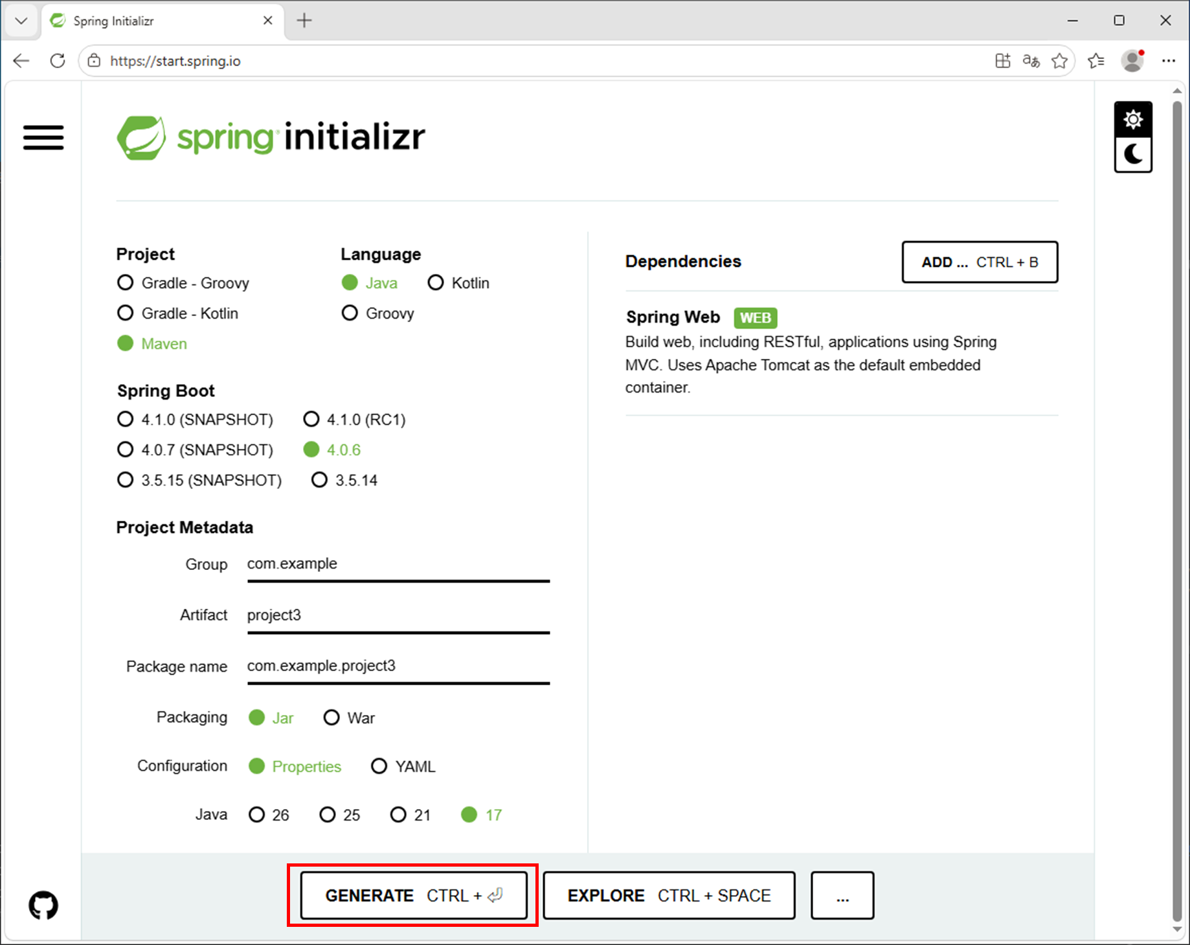Go back with browser back arrow
1190x945 pixels.
point(21,61)
